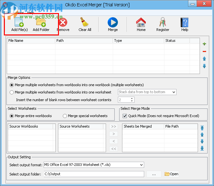This screenshot has height=186, width=214.
Task: Click the blank rows number field
Action: point(124,100)
